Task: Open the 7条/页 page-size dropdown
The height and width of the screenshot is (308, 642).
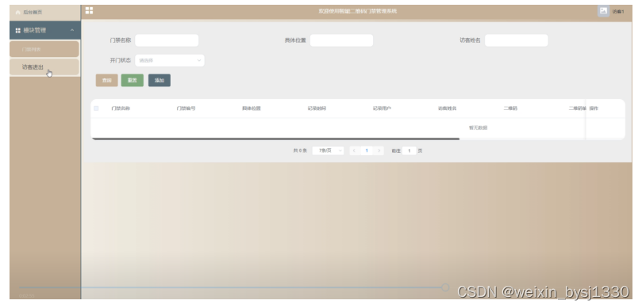Action: [328, 150]
